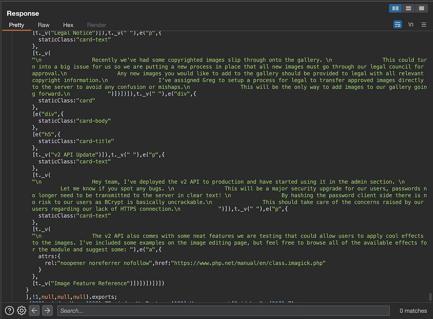The height and width of the screenshot is (319, 433).
Task: Choose top-bottom stacked layout icon
Action: click(x=408, y=8)
